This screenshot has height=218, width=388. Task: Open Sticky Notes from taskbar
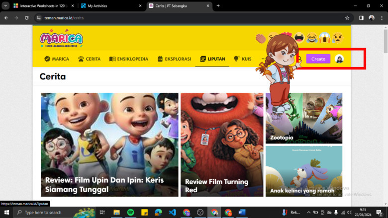click(145, 213)
